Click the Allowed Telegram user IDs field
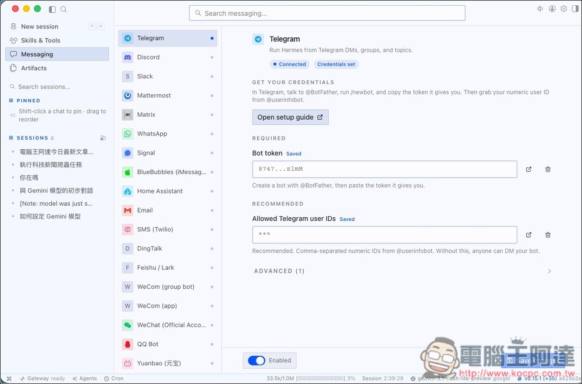The height and width of the screenshot is (384, 582). 385,235
